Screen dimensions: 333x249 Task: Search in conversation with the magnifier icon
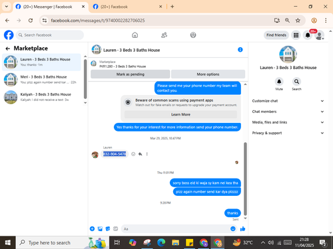pyautogui.click(x=296, y=82)
